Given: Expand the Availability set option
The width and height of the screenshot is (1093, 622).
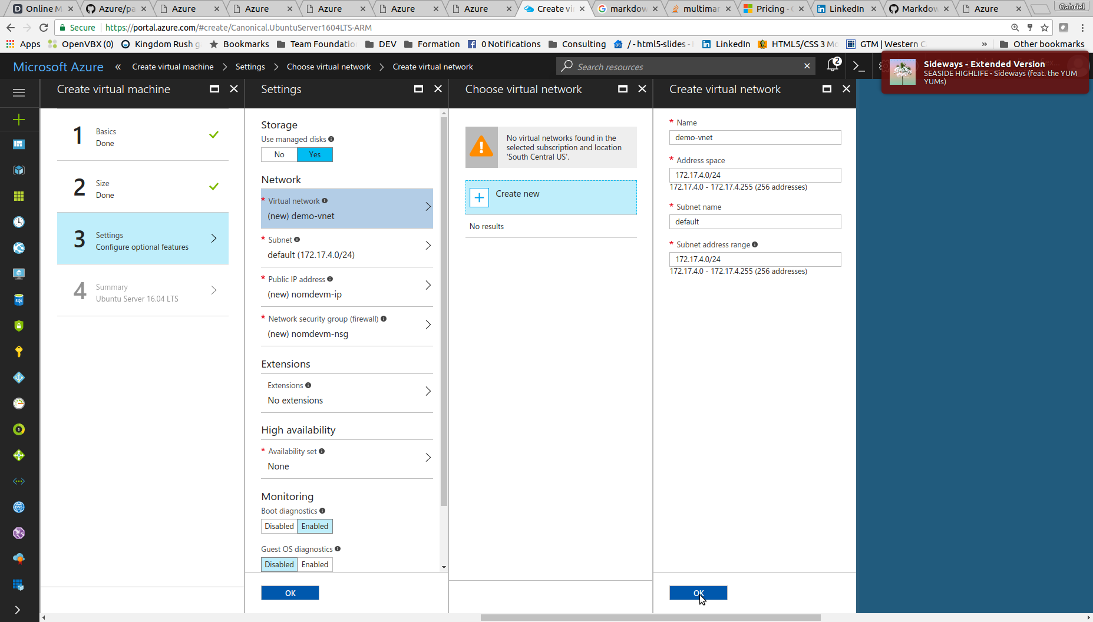Looking at the screenshot, I should (346, 459).
